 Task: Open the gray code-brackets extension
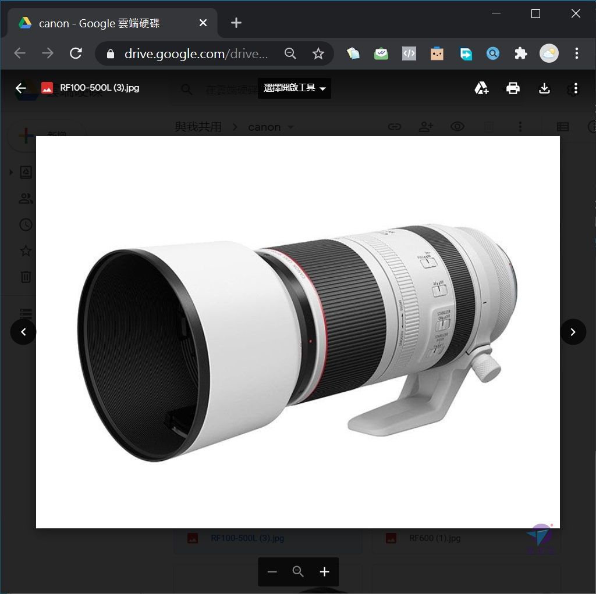(409, 53)
